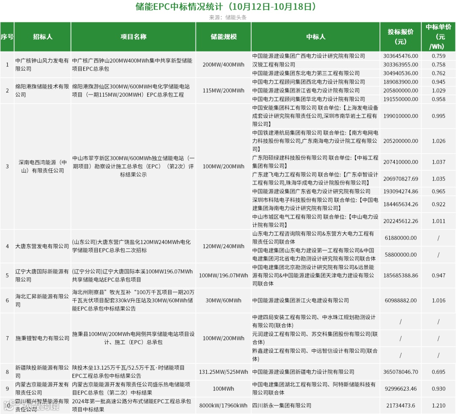The height and width of the screenshot is (414, 456).
Task: Click project cell 中山市翠亨新区300MW/600MWh独立储能电站
Action: click(x=133, y=166)
